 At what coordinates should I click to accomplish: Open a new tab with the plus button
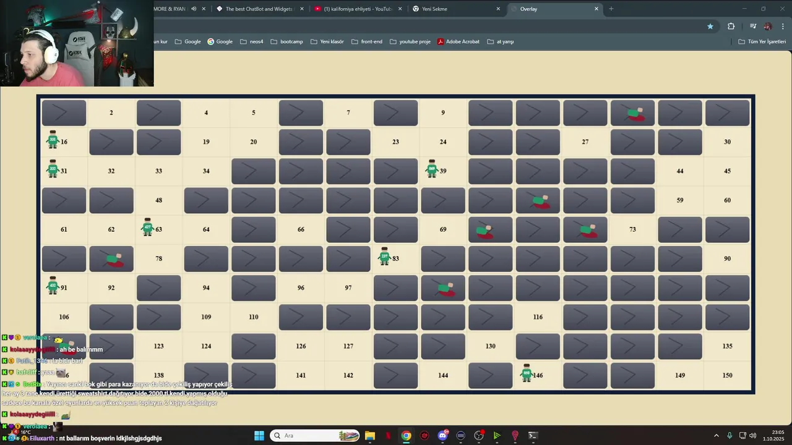coord(611,9)
